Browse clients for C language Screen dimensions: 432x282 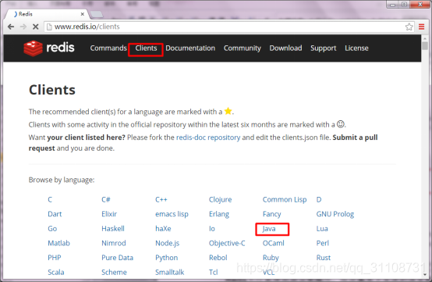50,199
